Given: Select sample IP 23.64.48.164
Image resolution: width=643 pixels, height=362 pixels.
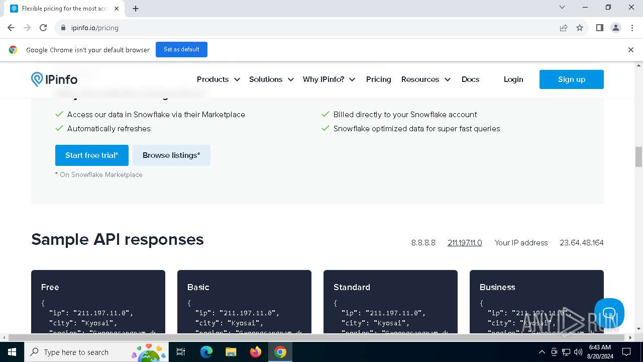Looking at the screenshot, I should point(582,243).
